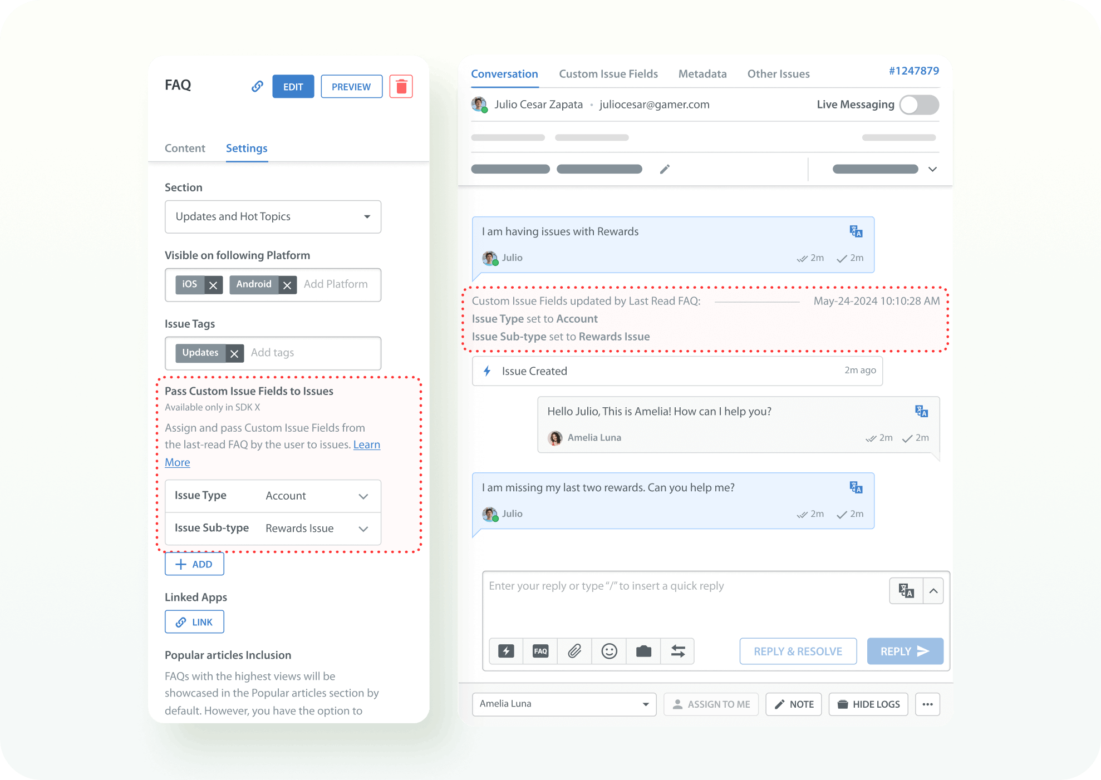1101x780 pixels.
Task: Insert an FAQ via FAQ icon
Action: click(x=540, y=651)
